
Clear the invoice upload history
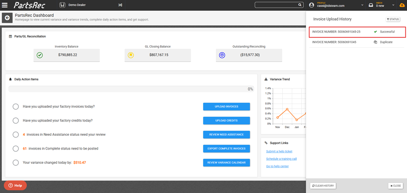pos(323,186)
